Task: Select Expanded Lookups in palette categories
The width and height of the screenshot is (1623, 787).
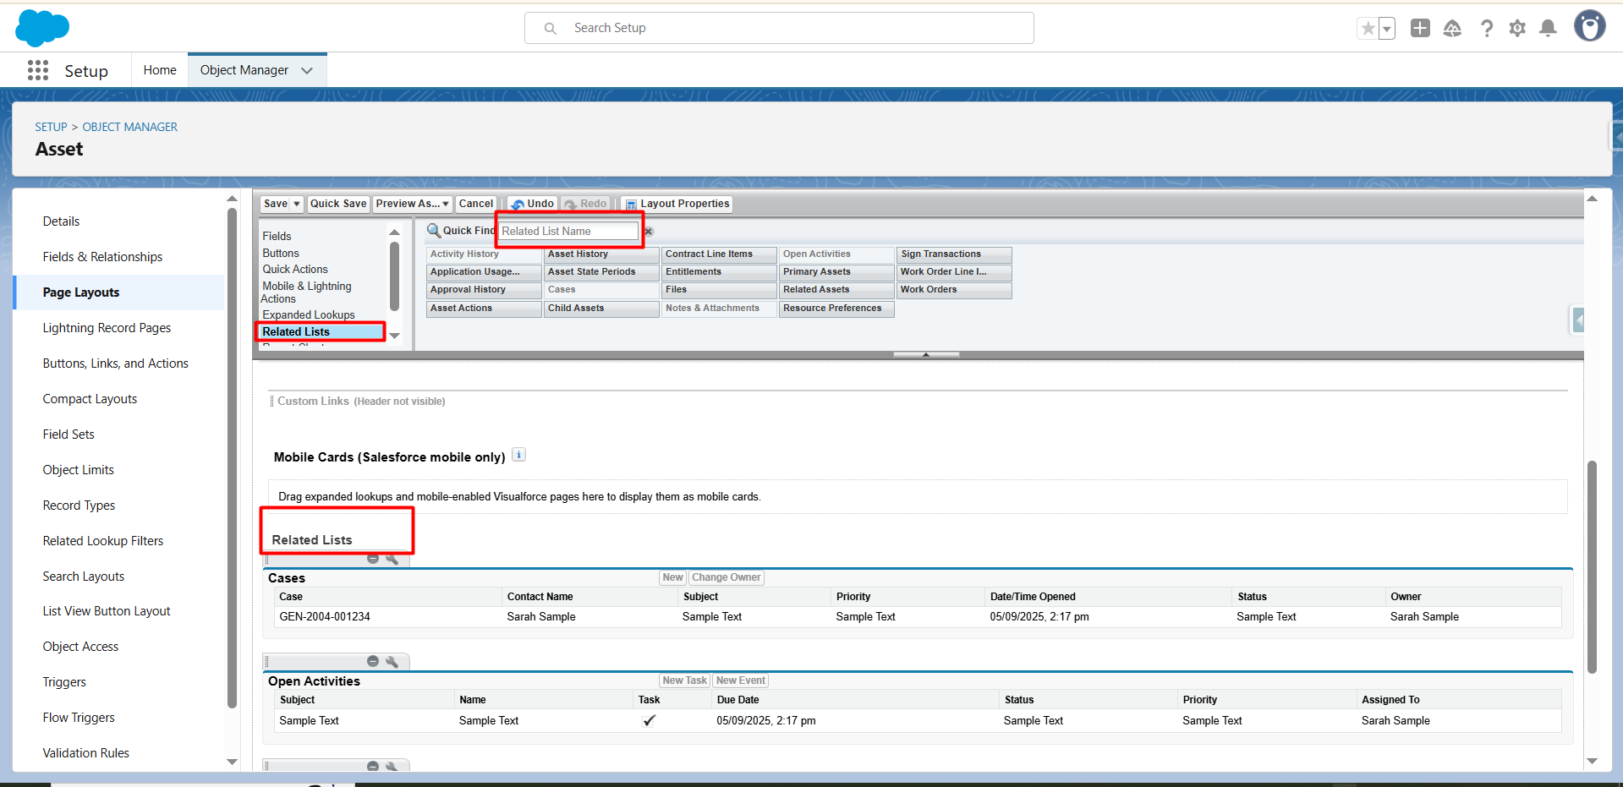Action: pyautogui.click(x=309, y=314)
